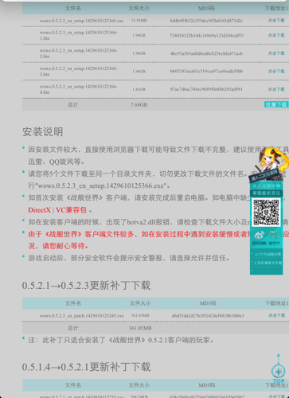Click MD5 value starting with 734454122b344c
289x398 pixels.
(206, 35)
